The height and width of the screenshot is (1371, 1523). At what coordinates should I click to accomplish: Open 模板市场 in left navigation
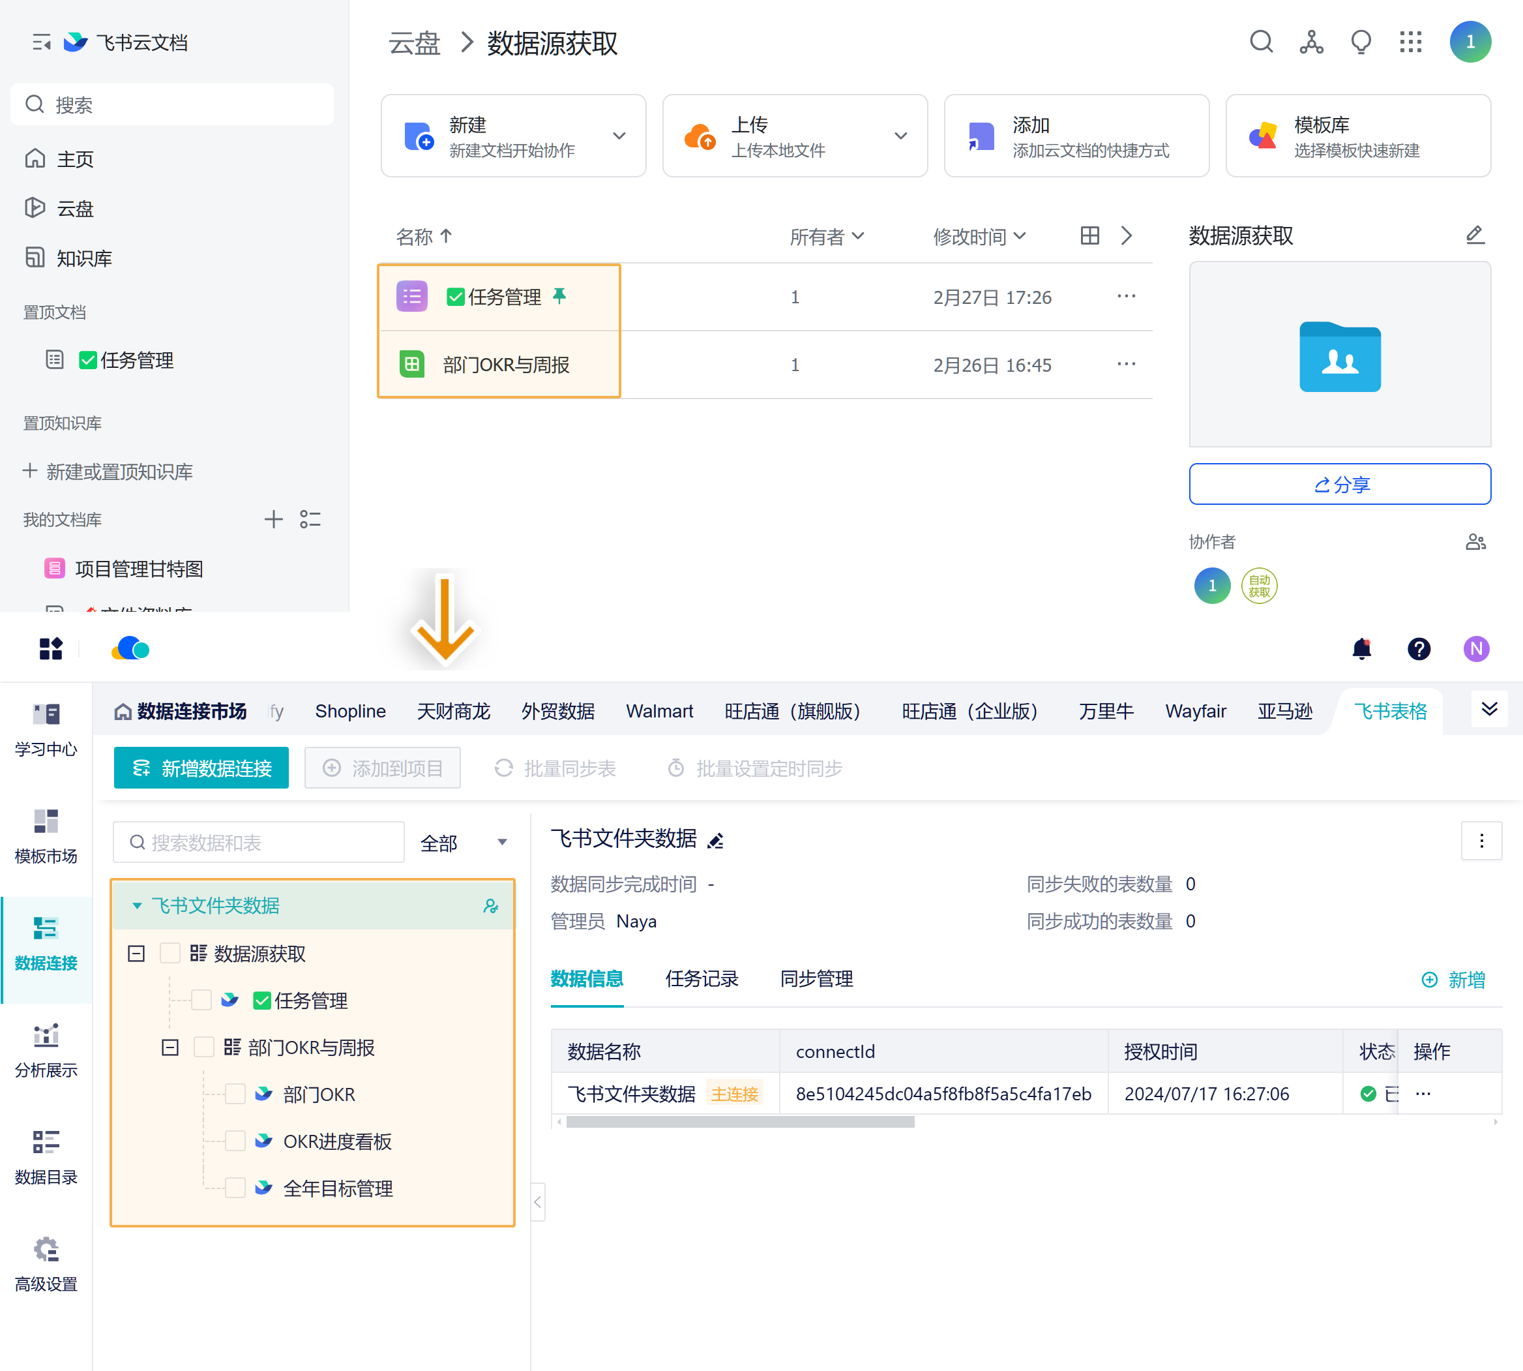pos(46,836)
